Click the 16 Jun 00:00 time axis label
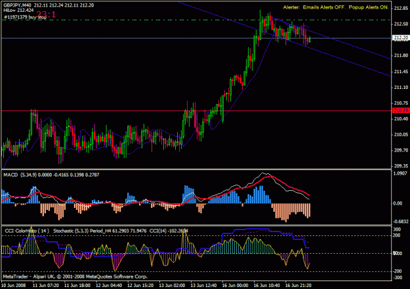Image resolution: width=410 pixels, height=289 pixels. tap(236, 285)
